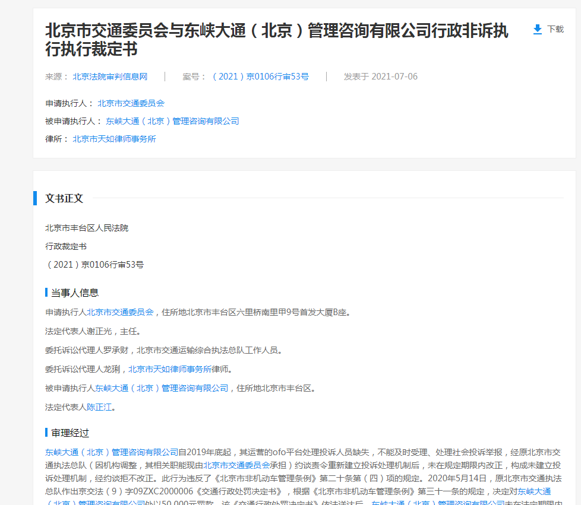Click body case number (2021)京0106行审53号
Viewport: 581px width, 505px height.
tap(94, 265)
